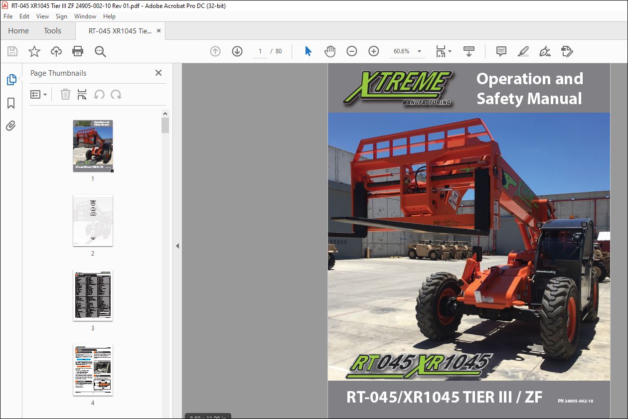
Task: Open the File menu
Action: point(8,16)
